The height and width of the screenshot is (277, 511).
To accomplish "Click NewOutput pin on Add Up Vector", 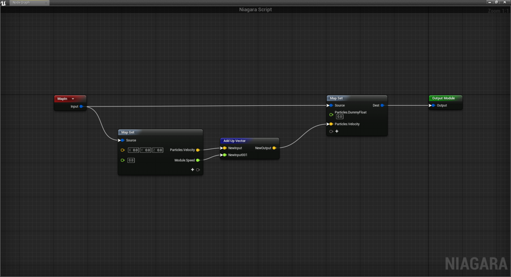I will pyautogui.click(x=274, y=148).
